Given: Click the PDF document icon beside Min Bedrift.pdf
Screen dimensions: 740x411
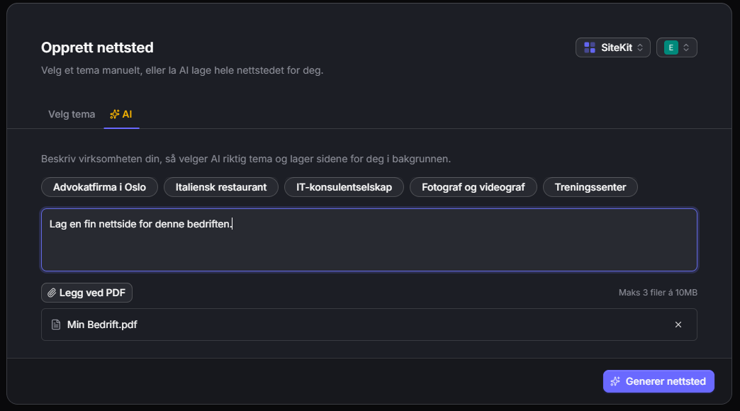Looking at the screenshot, I should click(56, 325).
